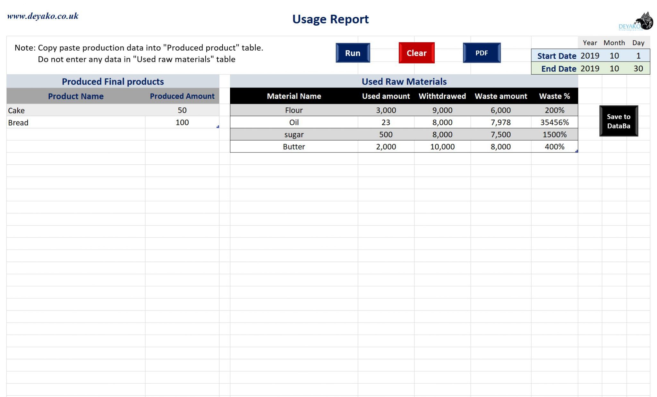Click the Run button
This screenshot has height=397, width=657.
352,53
